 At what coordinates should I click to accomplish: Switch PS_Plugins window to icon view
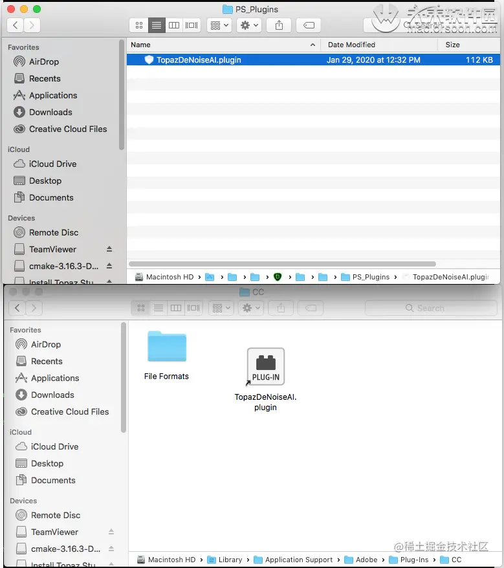pyautogui.click(x=138, y=25)
